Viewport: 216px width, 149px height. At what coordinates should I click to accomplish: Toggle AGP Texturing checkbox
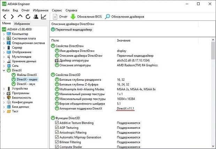coord(57,127)
